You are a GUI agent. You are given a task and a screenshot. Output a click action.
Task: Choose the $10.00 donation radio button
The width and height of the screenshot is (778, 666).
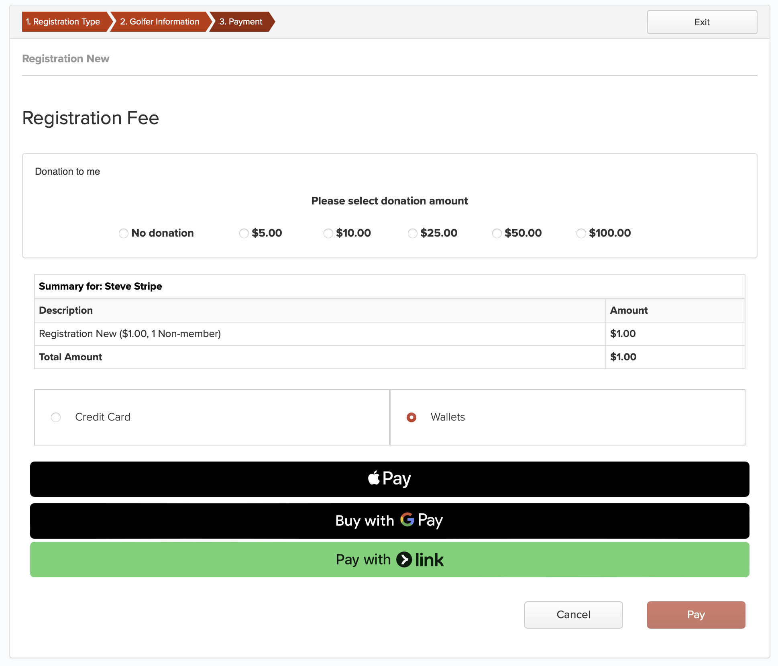point(328,233)
